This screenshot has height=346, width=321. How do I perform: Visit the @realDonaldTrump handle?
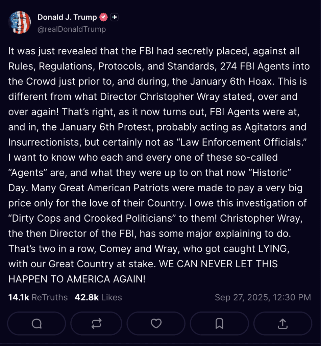pos(72,29)
